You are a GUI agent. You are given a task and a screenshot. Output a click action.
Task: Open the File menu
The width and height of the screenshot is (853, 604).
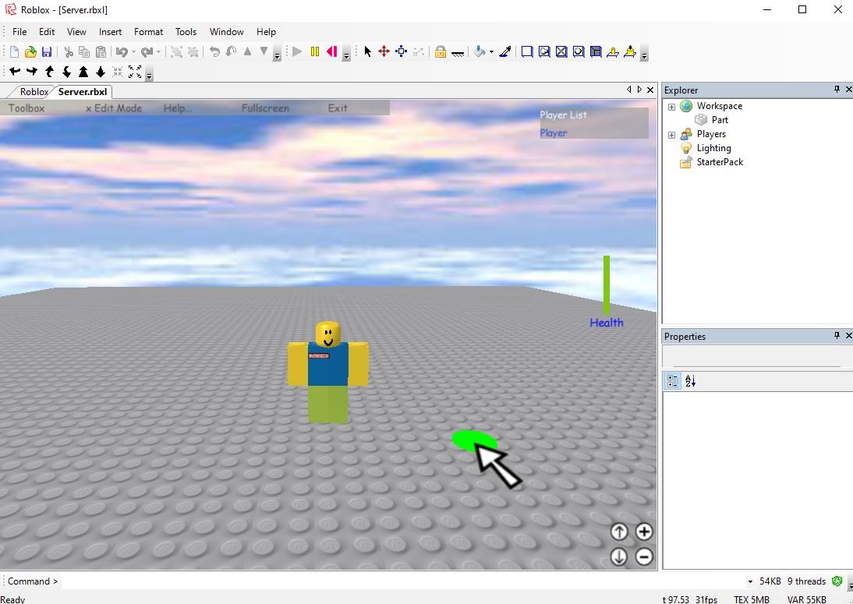[19, 31]
